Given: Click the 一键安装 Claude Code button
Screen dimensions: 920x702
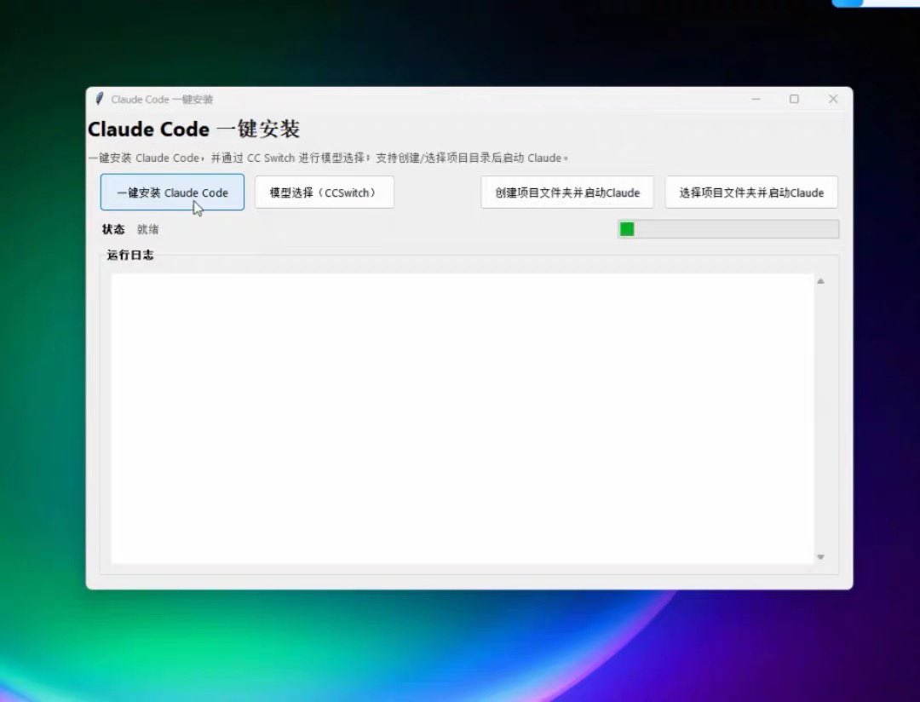Looking at the screenshot, I should point(172,193).
